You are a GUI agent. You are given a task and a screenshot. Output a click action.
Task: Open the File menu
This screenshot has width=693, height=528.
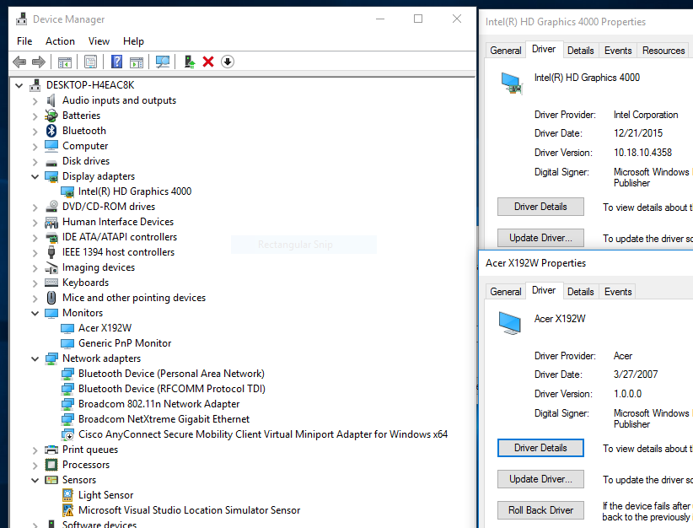24,41
